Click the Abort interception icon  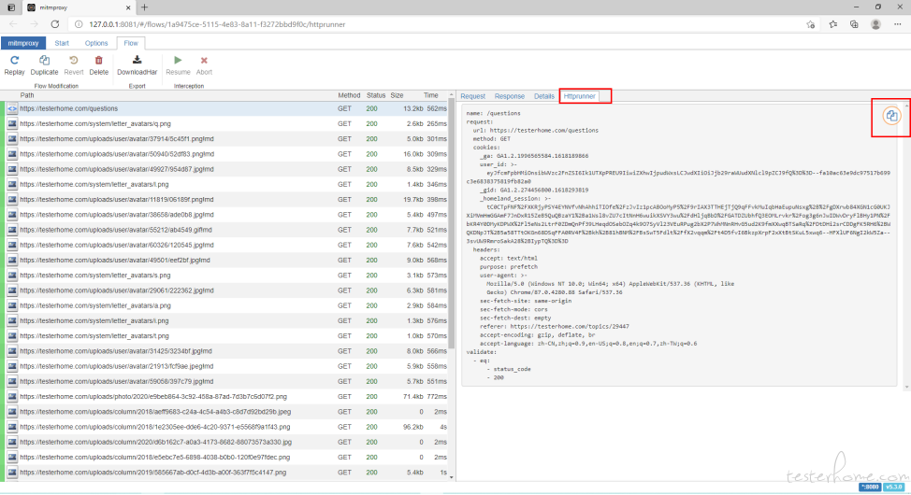[x=204, y=61]
